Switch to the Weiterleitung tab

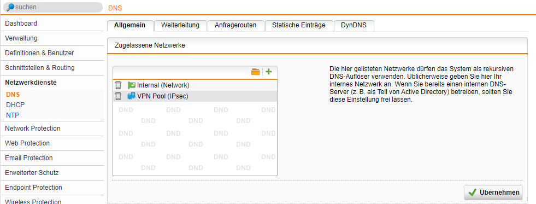click(180, 25)
